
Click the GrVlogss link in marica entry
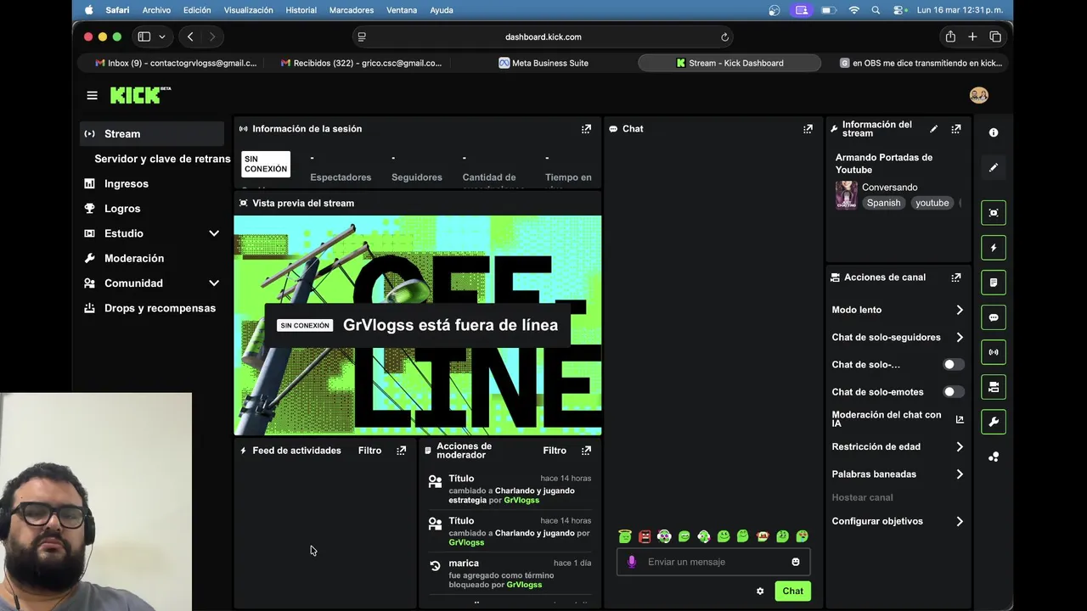[524, 585]
